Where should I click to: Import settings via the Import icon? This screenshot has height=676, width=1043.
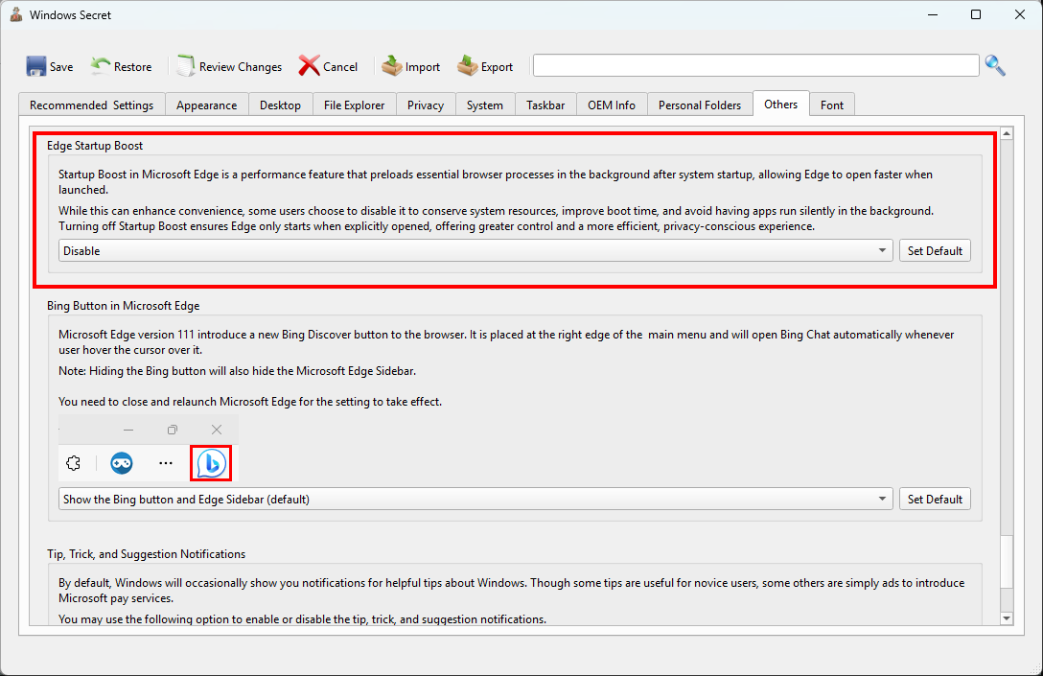[392, 66]
